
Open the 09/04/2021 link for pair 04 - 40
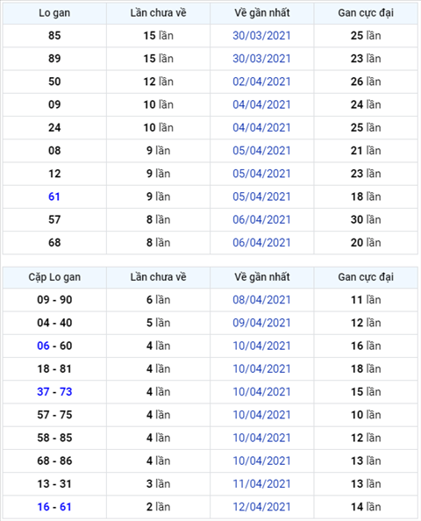point(261,323)
